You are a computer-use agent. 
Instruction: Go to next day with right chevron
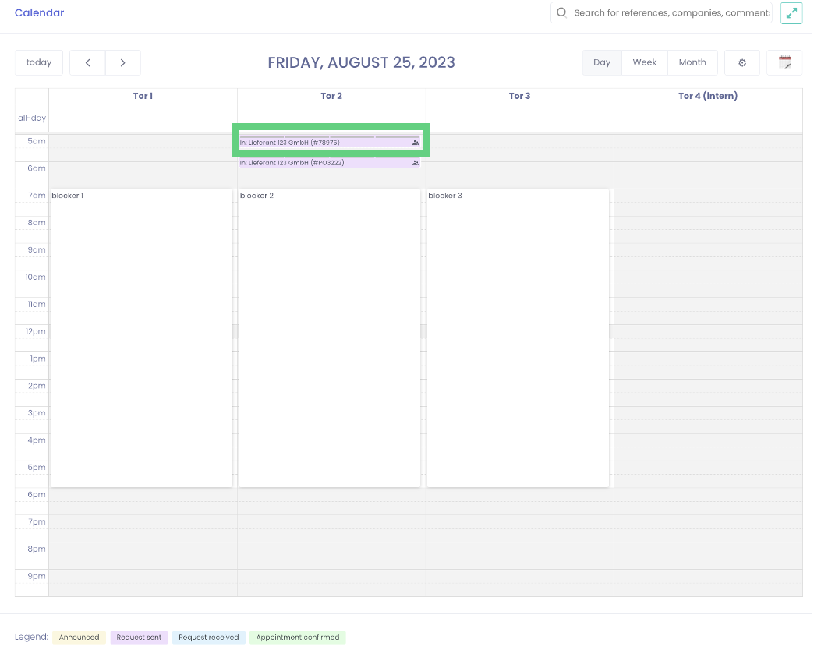(123, 63)
